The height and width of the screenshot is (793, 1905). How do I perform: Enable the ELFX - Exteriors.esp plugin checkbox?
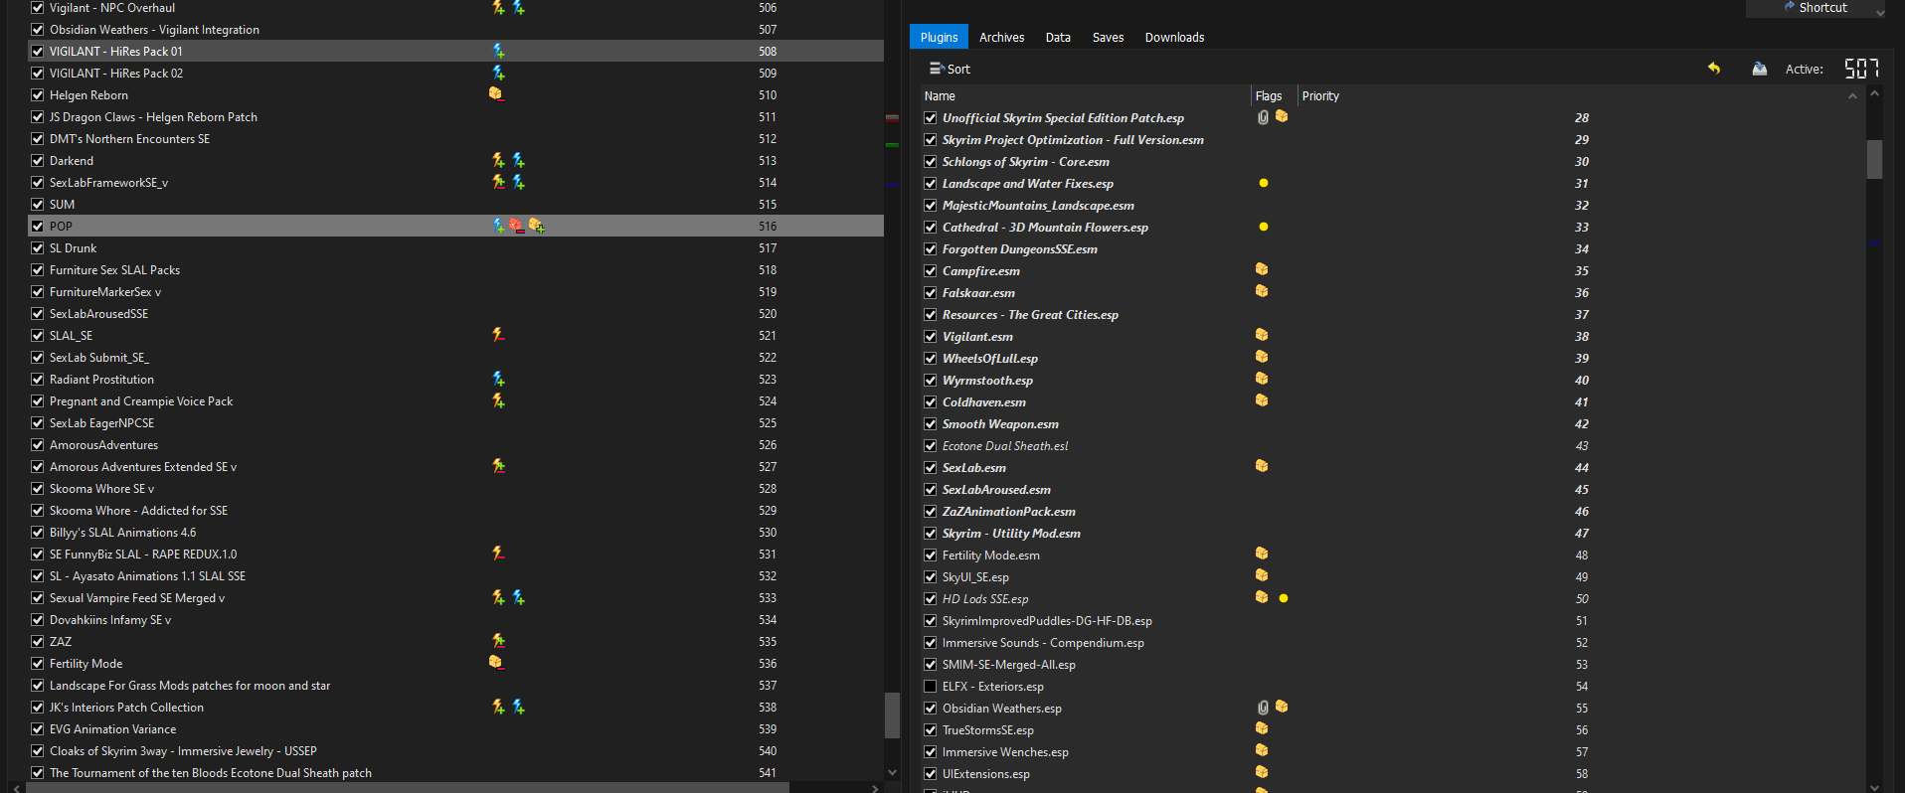point(931,687)
